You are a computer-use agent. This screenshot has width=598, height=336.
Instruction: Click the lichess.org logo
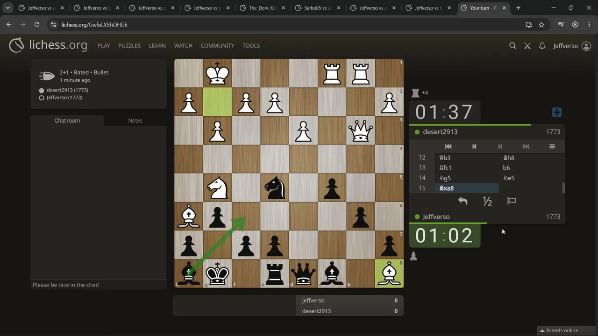48,45
